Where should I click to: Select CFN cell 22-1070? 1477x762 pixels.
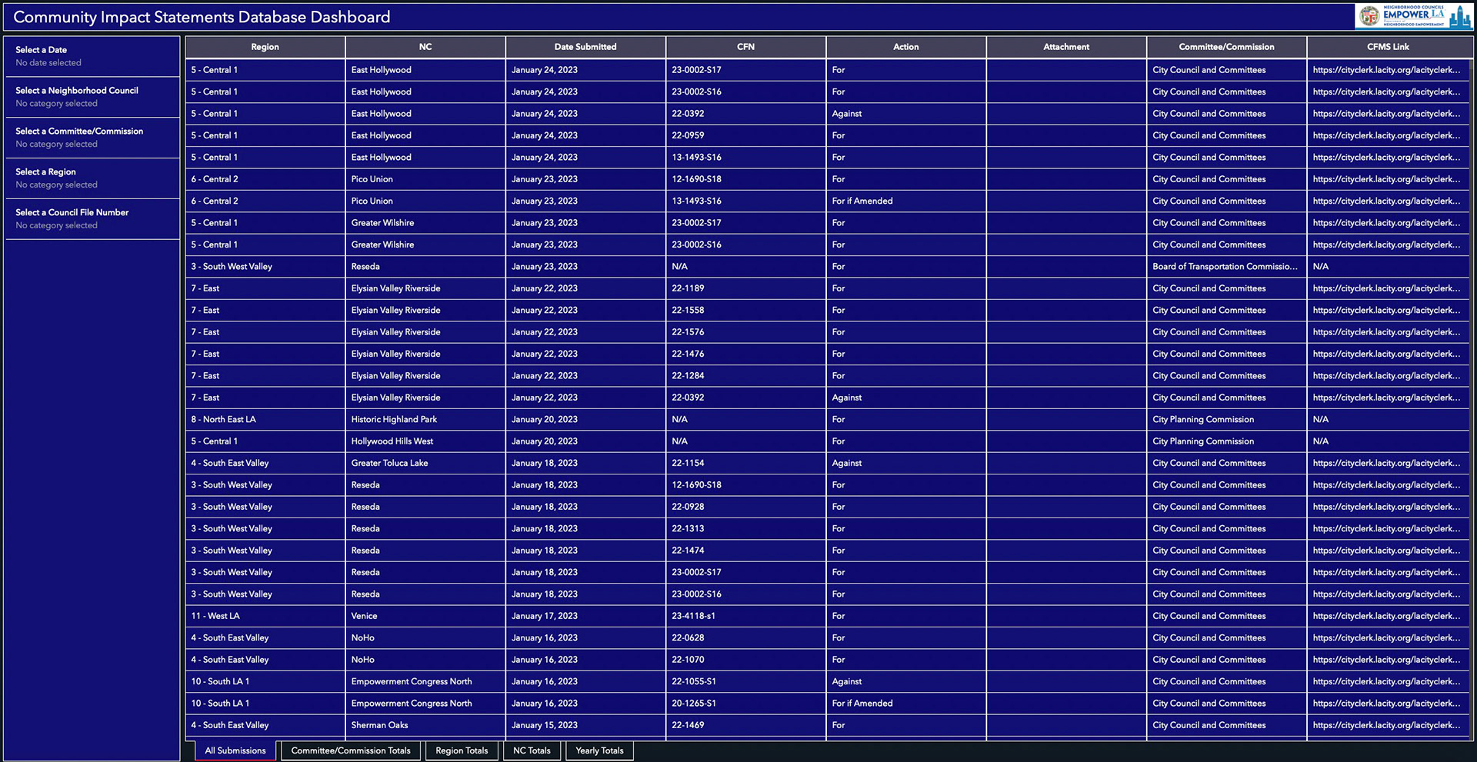click(x=745, y=660)
